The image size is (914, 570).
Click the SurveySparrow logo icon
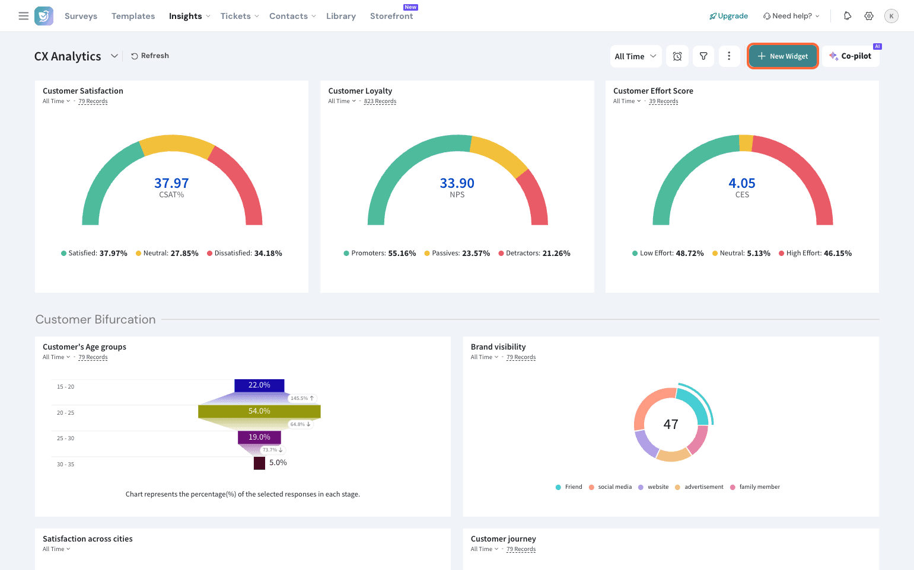point(44,16)
